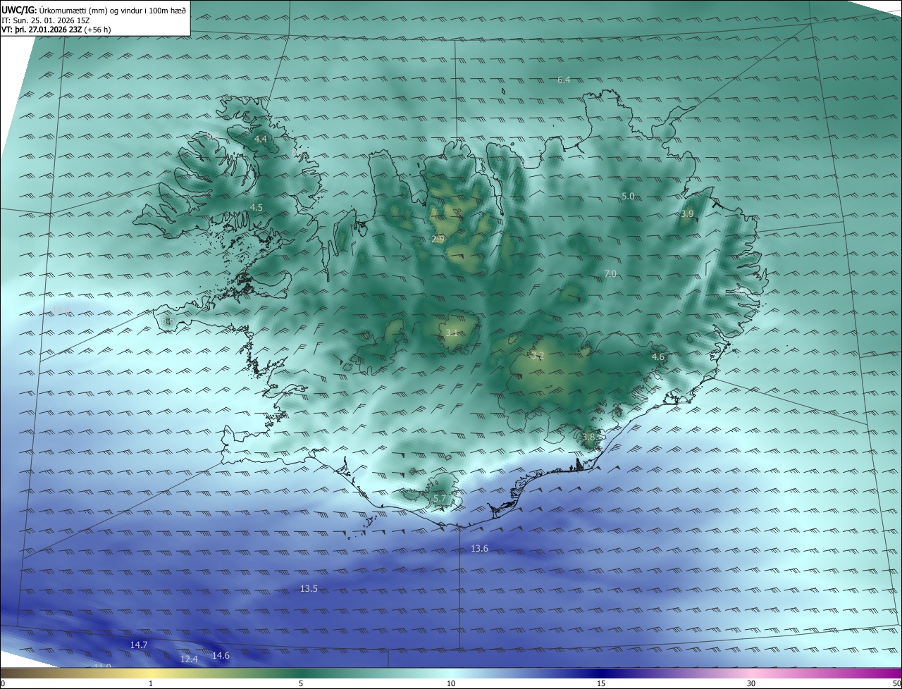Click the 13.6 value south of Iceland

click(479, 548)
